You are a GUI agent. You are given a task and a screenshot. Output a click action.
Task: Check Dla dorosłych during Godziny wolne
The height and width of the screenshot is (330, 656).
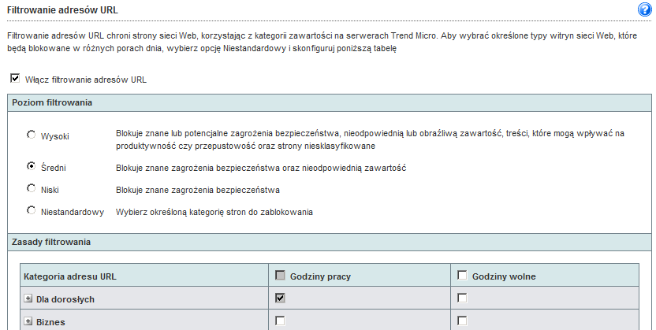coord(462,298)
